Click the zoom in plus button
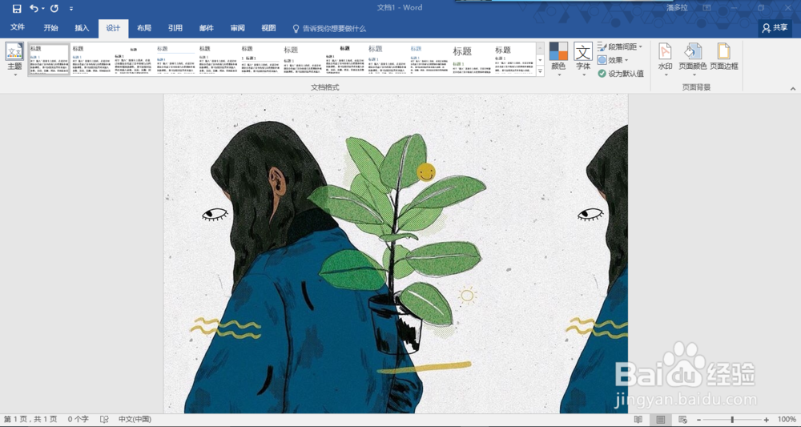This screenshot has height=427, width=801. [767, 420]
